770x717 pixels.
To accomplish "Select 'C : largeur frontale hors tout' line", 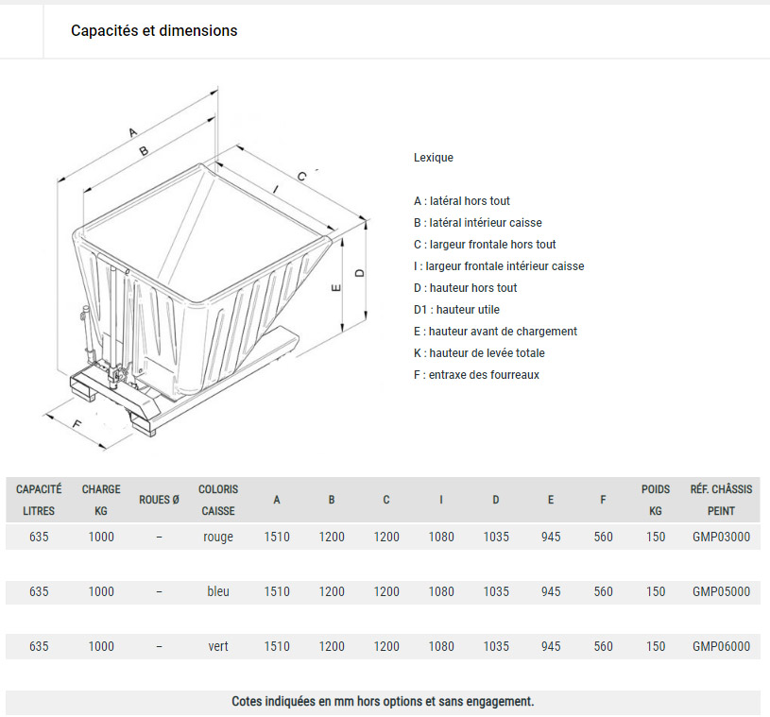I will pos(485,244).
